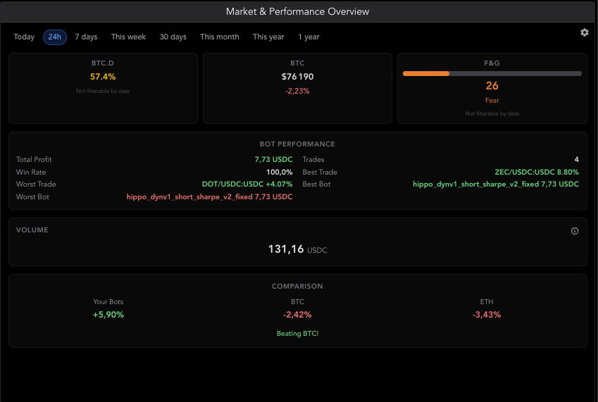The width and height of the screenshot is (598, 402).
Task: Click Best Trade ZEC/USDC:USDC 8.80%
Action: click(x=537, y=172)
